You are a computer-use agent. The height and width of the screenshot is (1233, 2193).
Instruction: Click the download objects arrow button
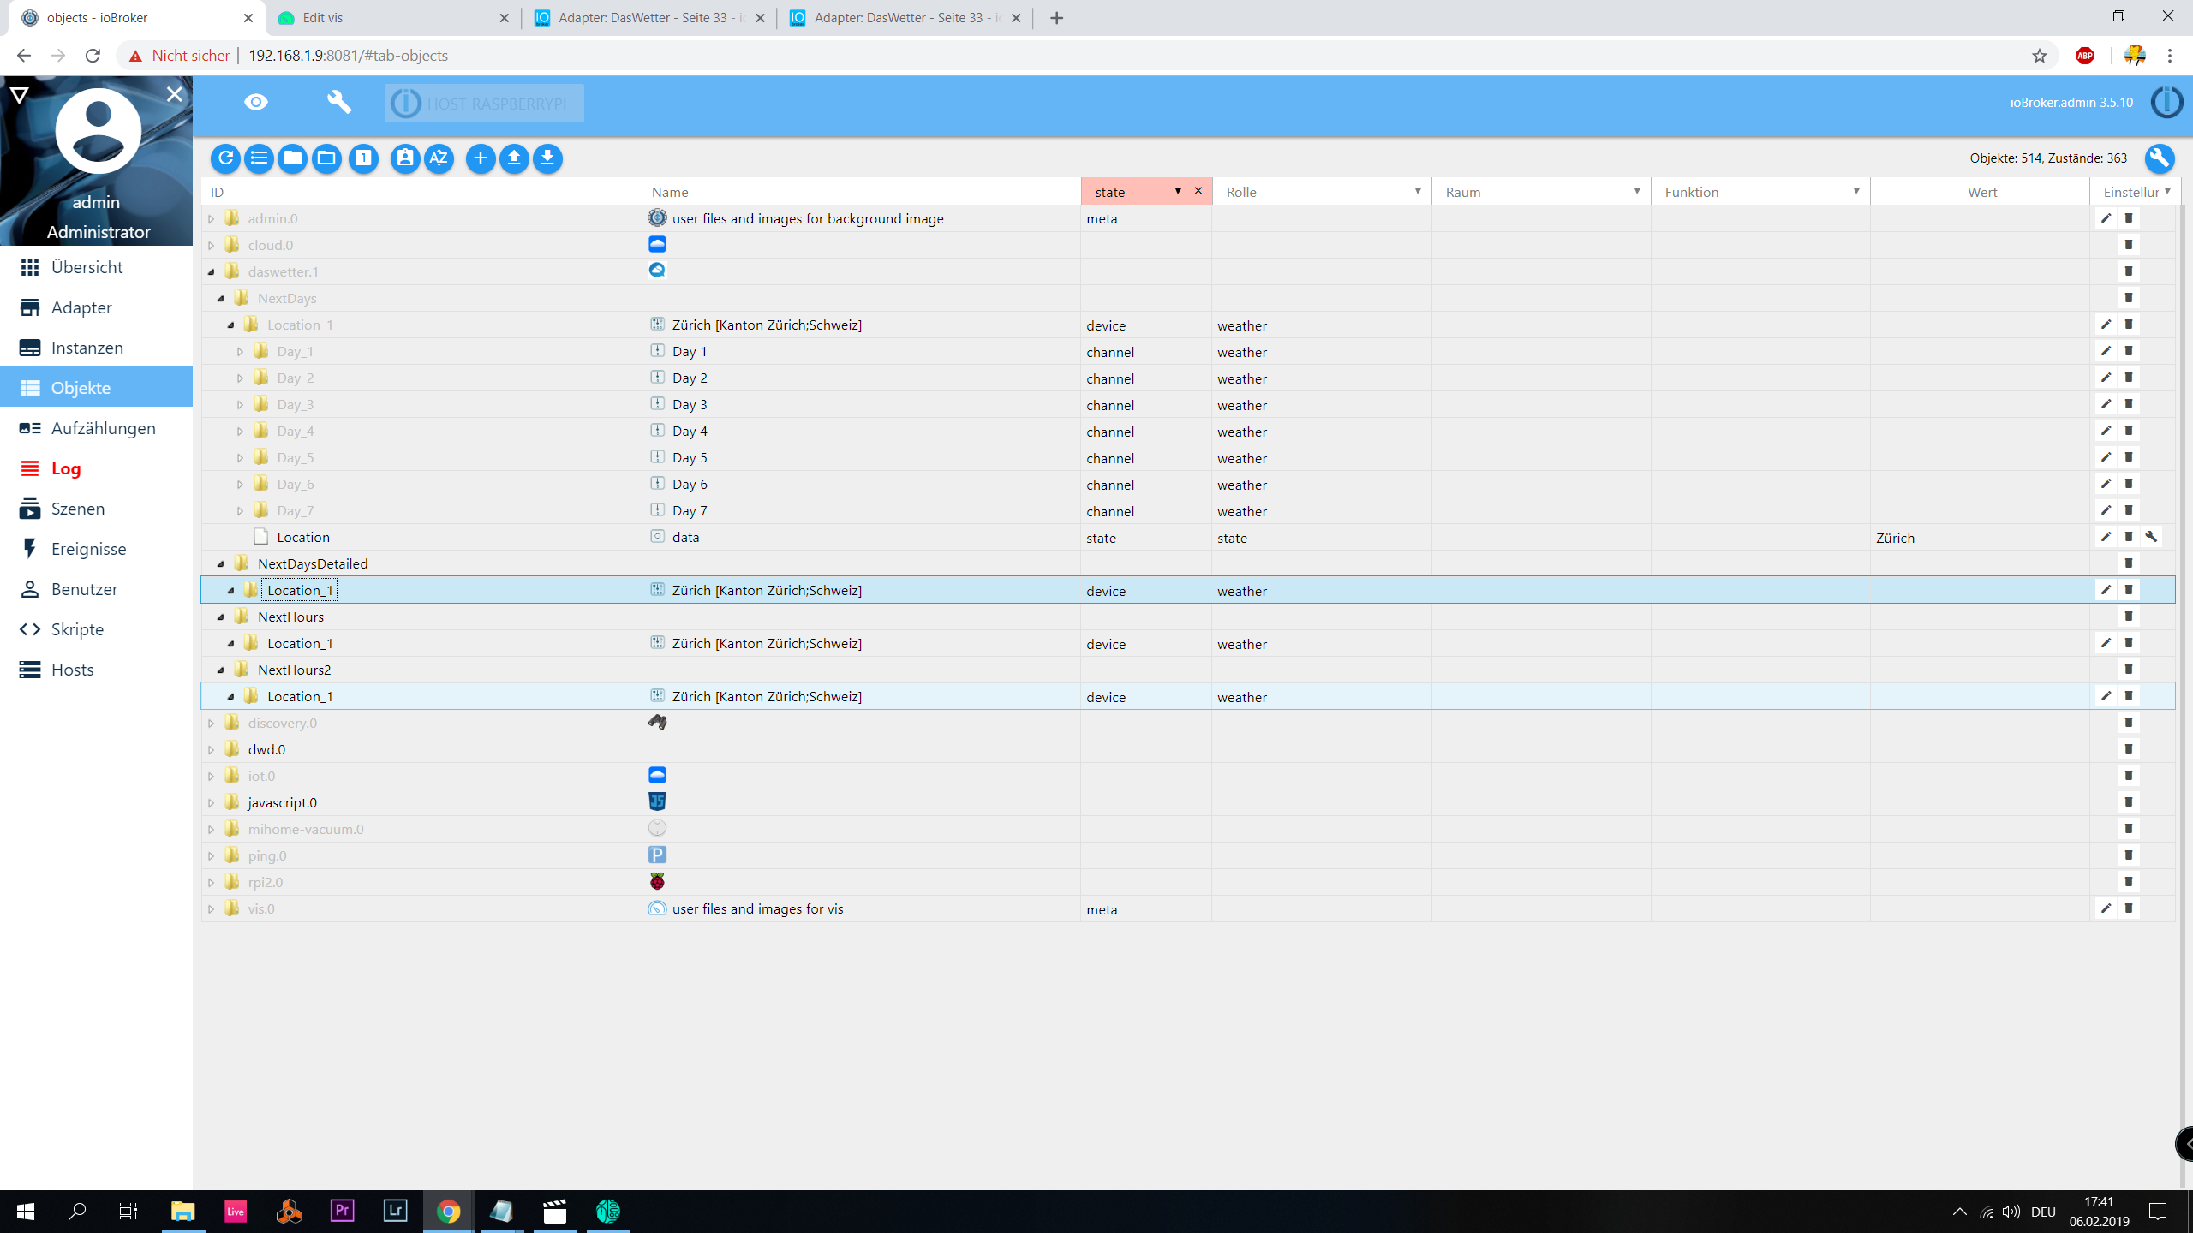[x=547, y=158]
